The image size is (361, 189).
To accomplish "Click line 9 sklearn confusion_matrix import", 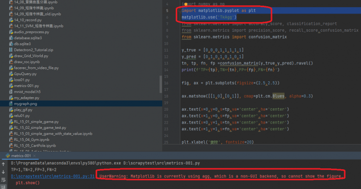I will click(x=234, y=37).
